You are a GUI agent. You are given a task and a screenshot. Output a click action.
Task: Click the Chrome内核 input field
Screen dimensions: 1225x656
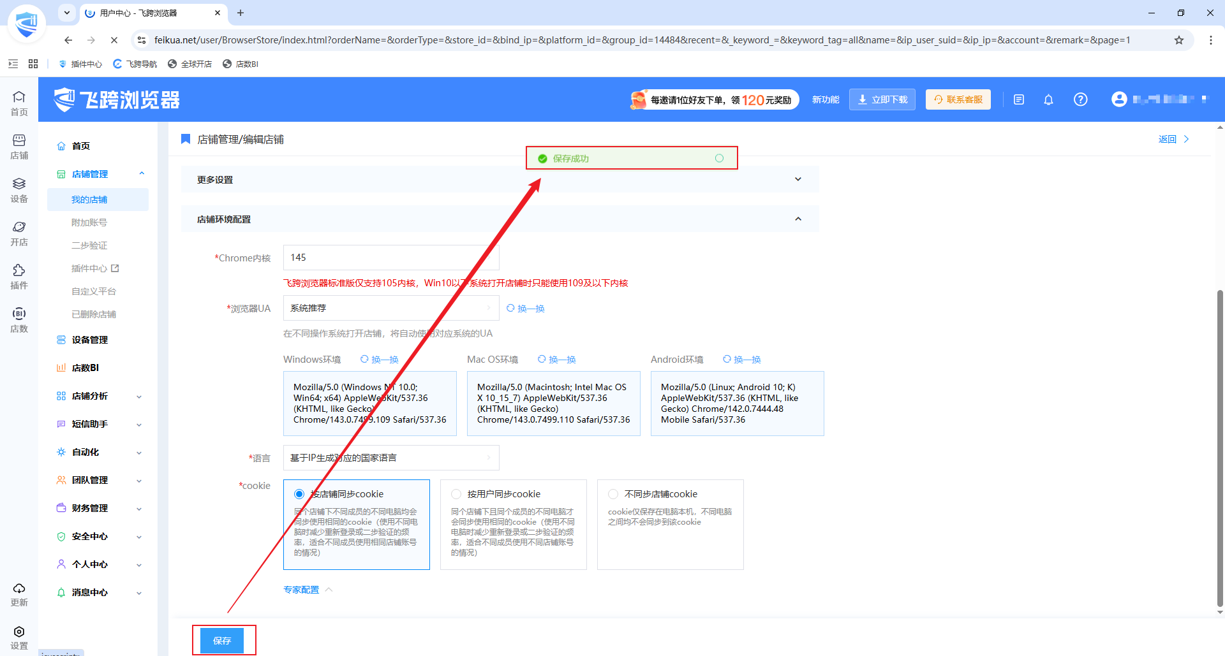tap(391, 258)
